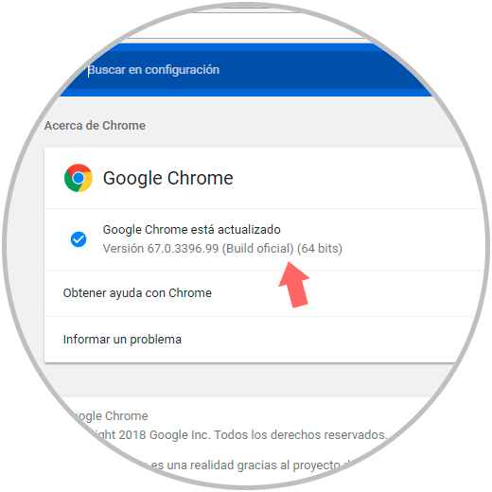
Task: Click the text cursor in search box
Action: [x=88, y=70]
